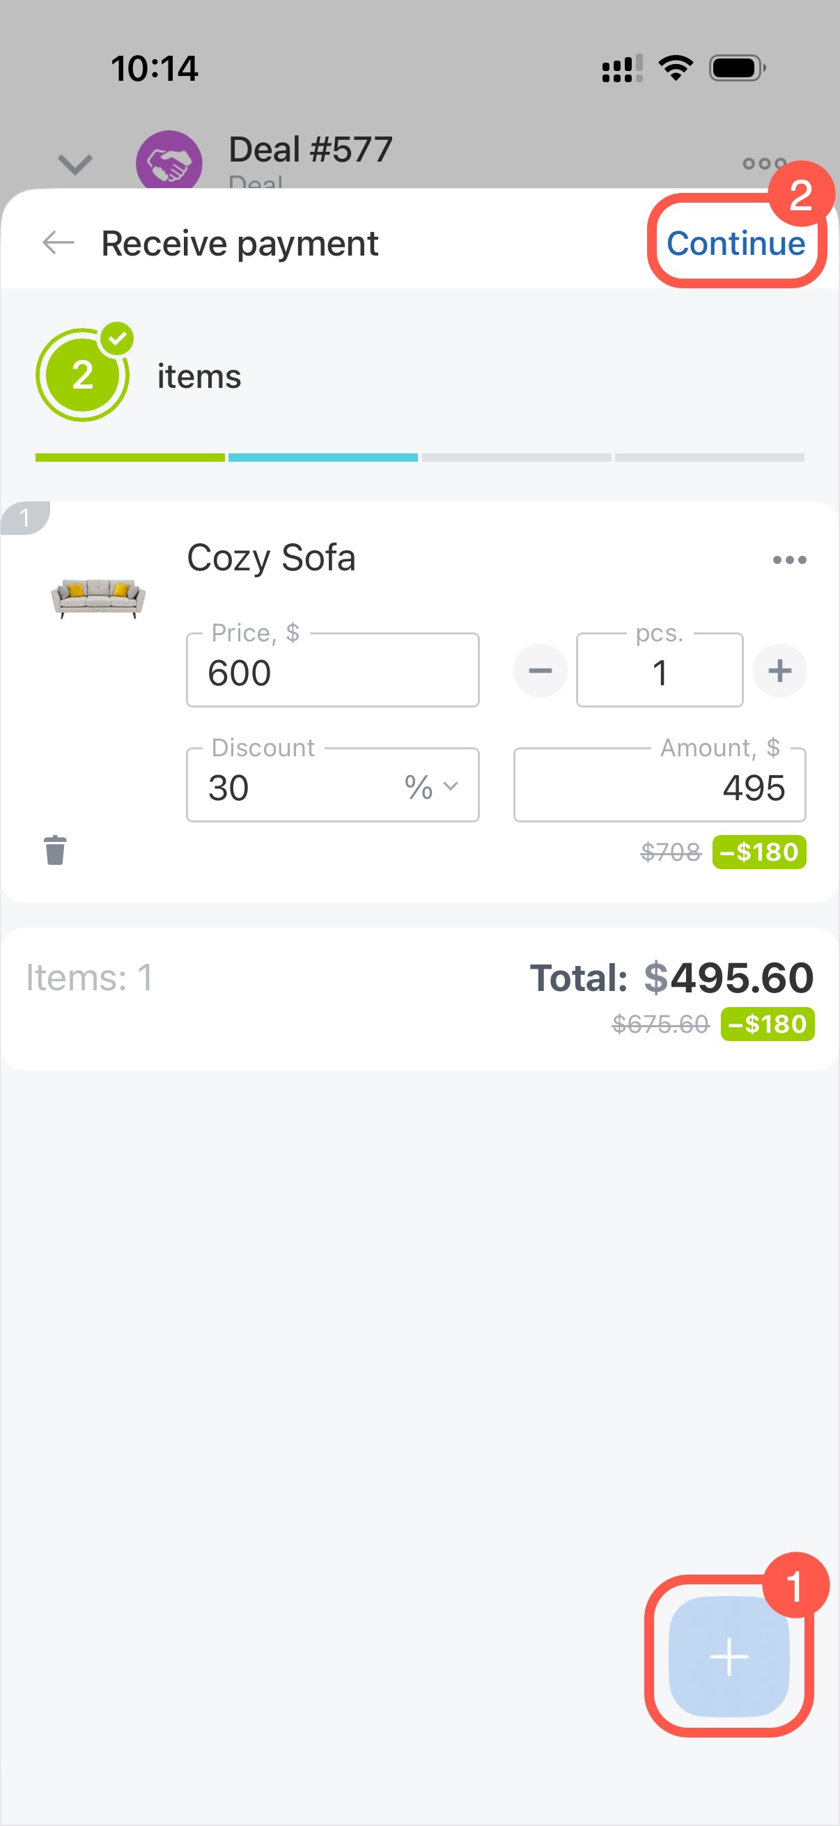
Task: Tap the back arrow beside Receive payment
Action: [58, 243]
